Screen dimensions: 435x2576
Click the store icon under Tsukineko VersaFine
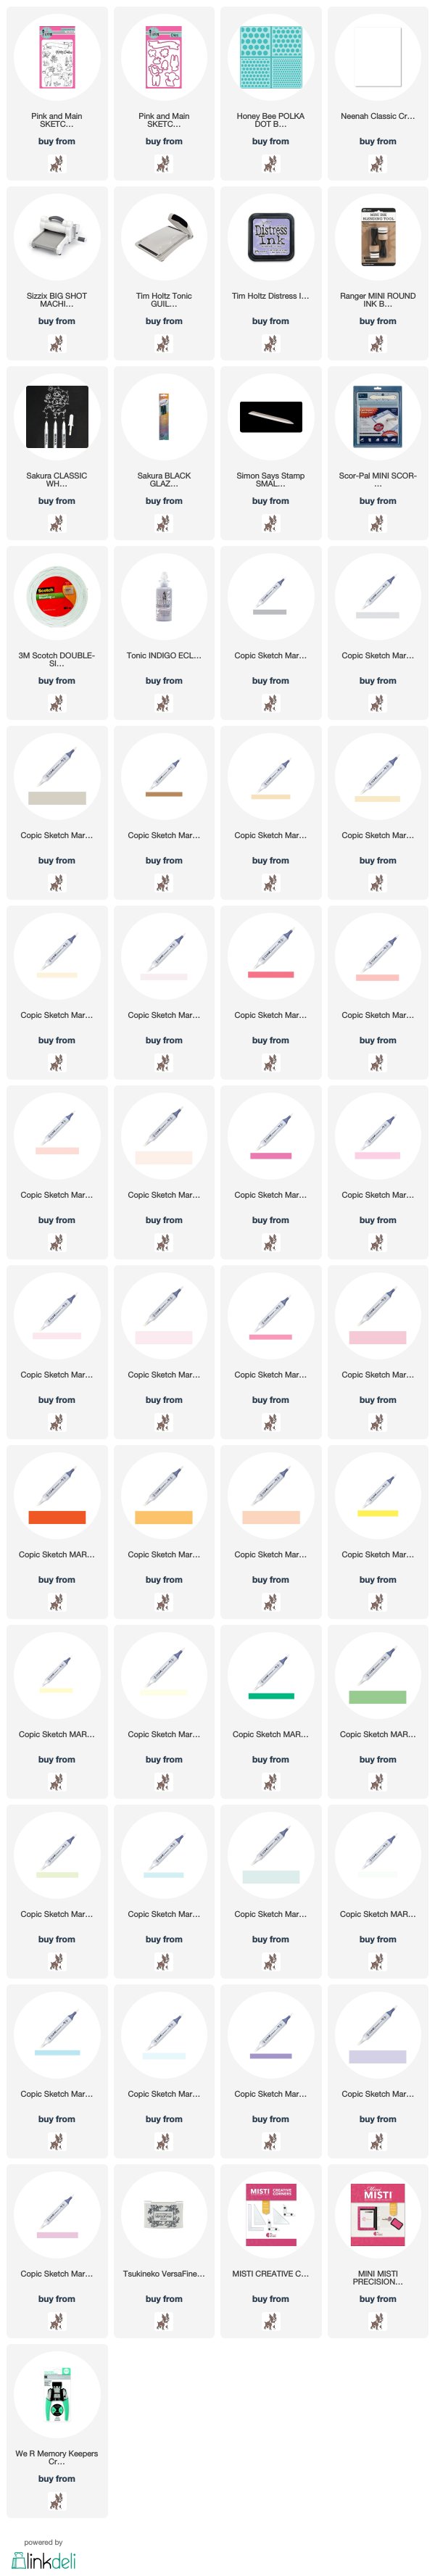coord(164,2321)
